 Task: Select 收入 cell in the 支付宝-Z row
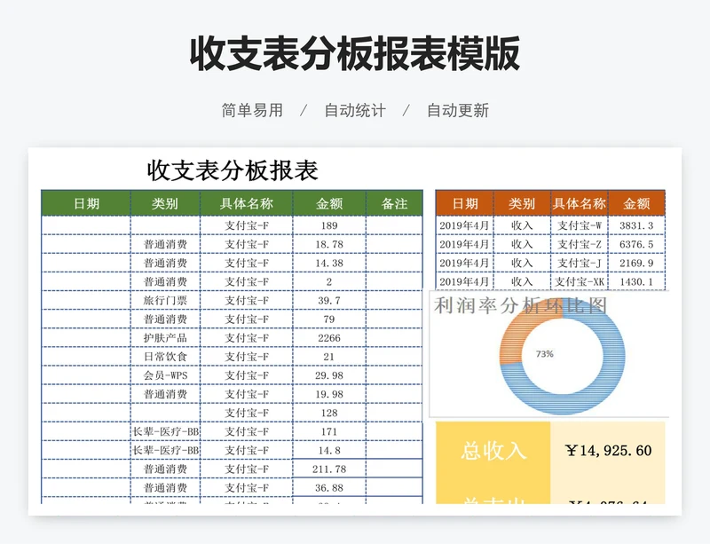(522, 244)
